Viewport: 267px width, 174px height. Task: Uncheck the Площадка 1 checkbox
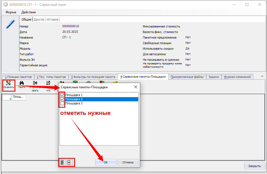62,95
